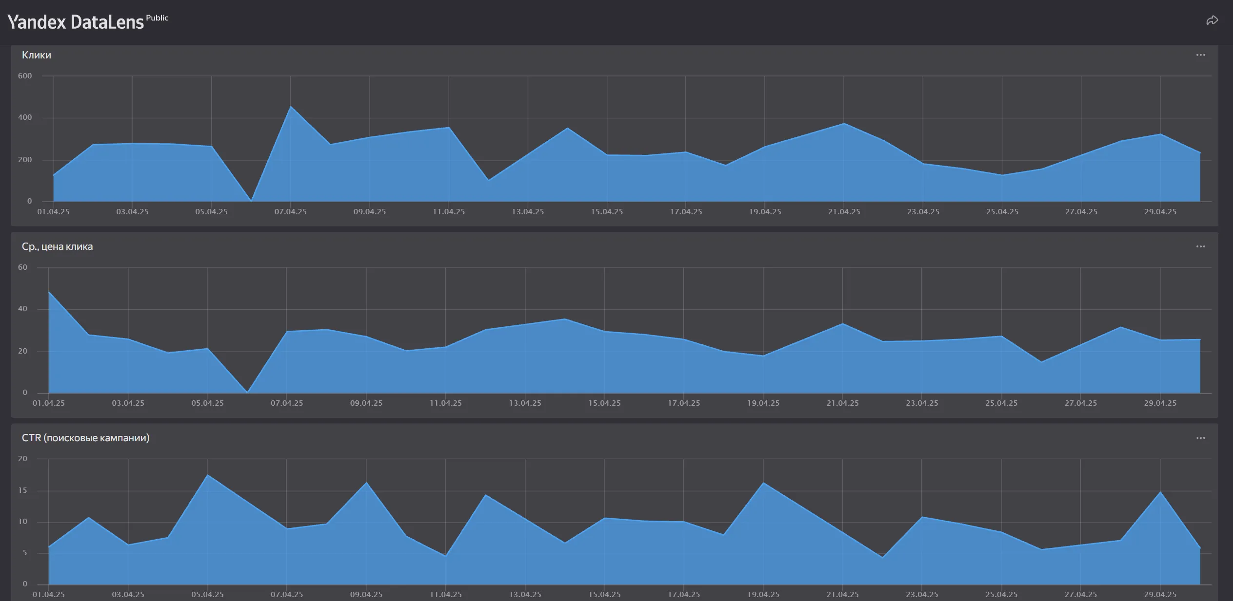Click the 600 y-axis label on the Клики chart

tap(25, 76)
